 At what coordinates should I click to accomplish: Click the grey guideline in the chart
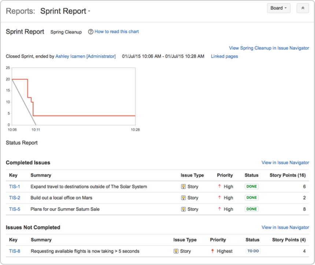24,102
